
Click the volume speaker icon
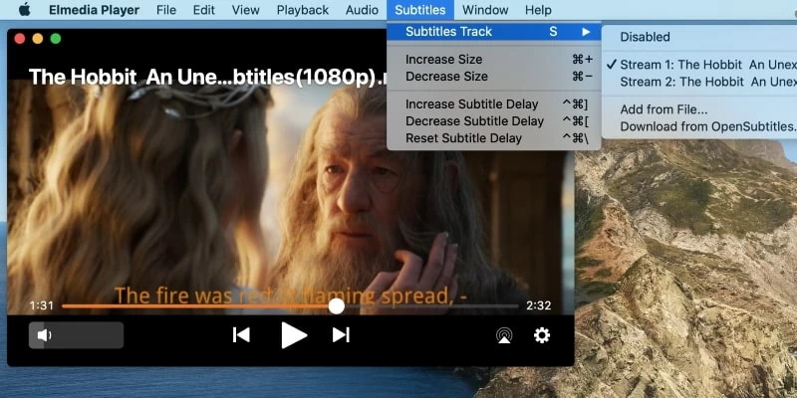click(x=44, y=335)
